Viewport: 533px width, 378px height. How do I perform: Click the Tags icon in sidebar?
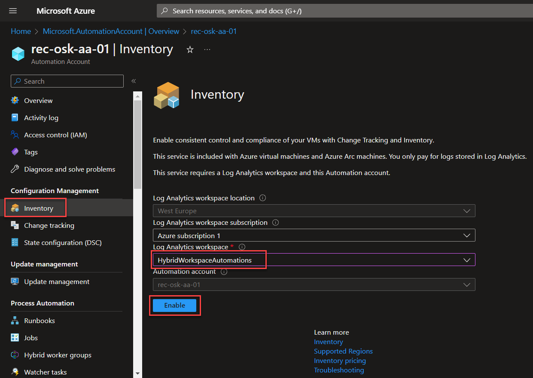pyautogui.click(x=15, y=152)
